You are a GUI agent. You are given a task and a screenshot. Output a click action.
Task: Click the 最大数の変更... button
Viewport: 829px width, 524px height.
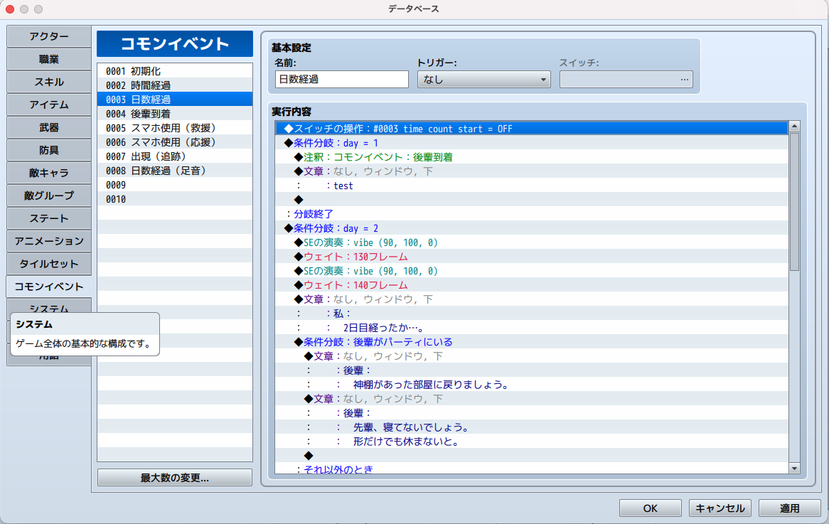(175, 478)
